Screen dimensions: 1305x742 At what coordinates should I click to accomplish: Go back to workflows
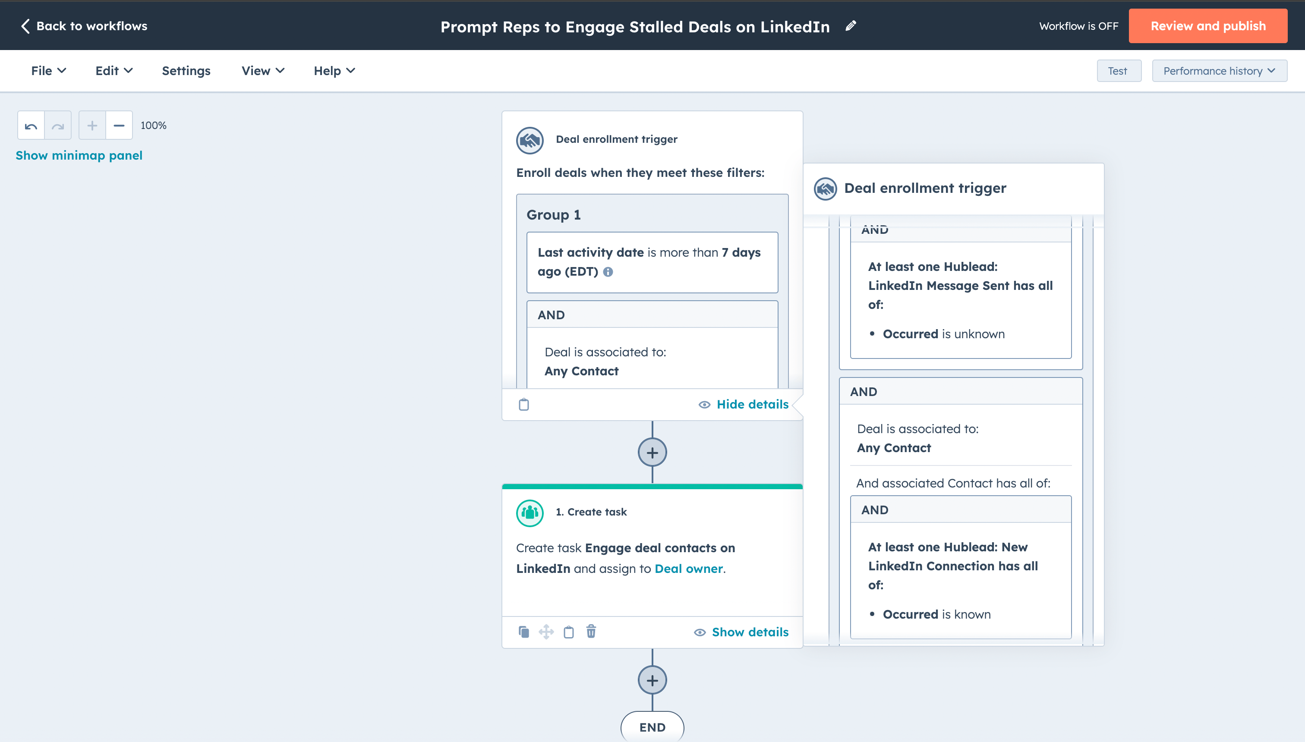pyautogui.click(x=84, y=26)
